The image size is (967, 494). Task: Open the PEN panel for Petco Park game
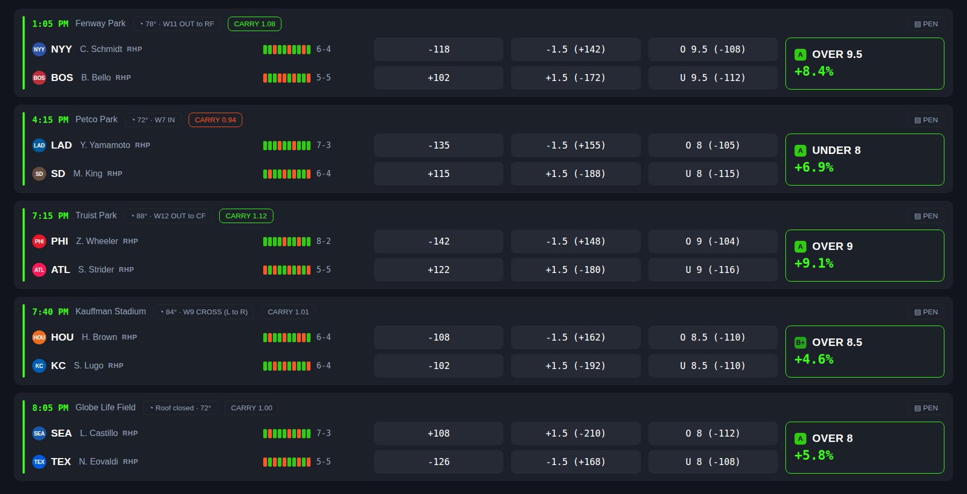click(x=926, y=120)
